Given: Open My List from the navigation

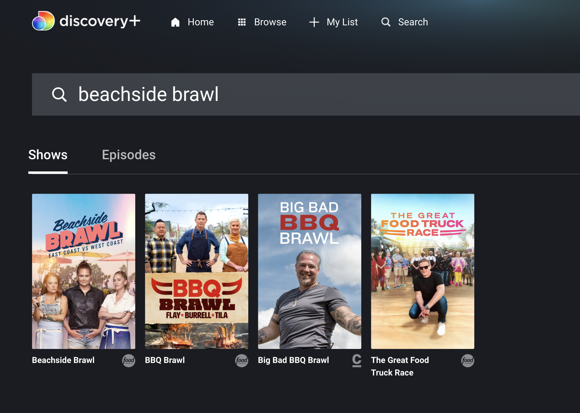Looking at the screenshot, I should [342, 22].
